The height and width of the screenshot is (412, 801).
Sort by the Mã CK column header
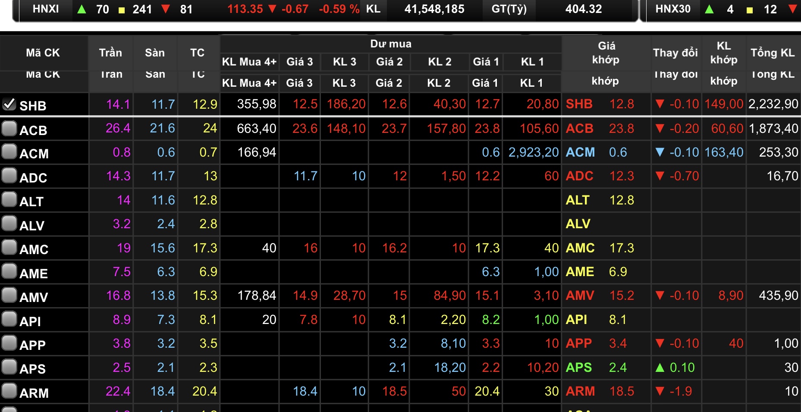[43, 53]
